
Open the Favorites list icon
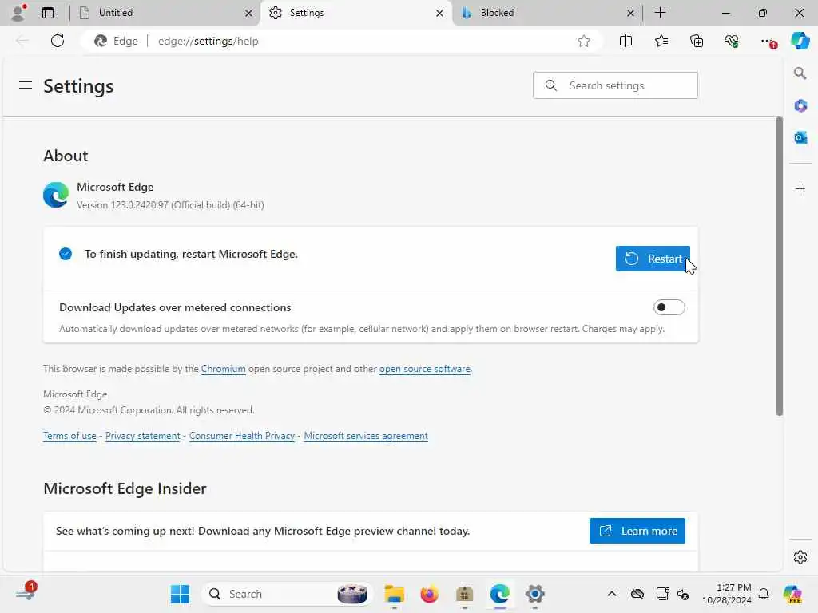pyautogui.click(x=661, y=41)
